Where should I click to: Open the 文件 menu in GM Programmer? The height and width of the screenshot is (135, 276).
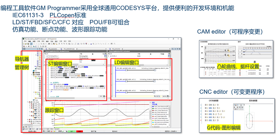point(25,41)
